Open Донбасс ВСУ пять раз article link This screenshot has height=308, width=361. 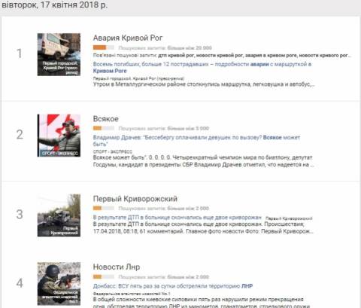173,286
